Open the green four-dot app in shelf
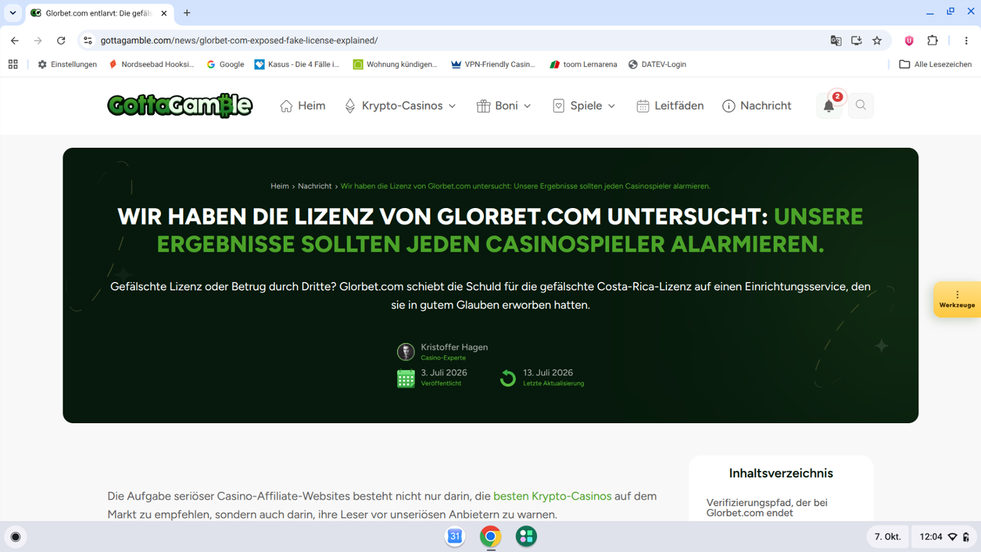Image resolution: width=981 pixels, height=552 pixels. click(x=526, y=536)
